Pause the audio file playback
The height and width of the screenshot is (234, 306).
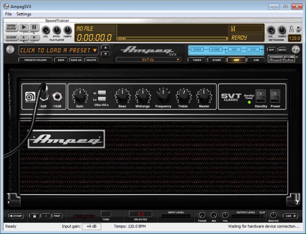pyautogui.click(x=34, y=27)
